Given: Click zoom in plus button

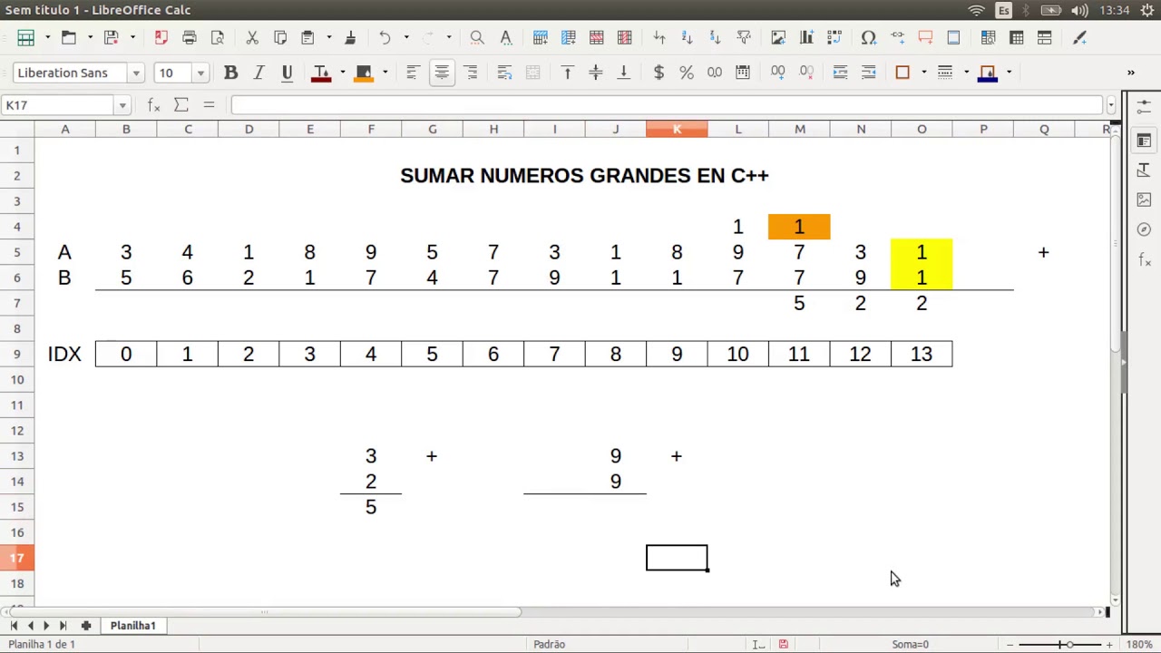Looking at the screenshot, I should point(1108,644).
